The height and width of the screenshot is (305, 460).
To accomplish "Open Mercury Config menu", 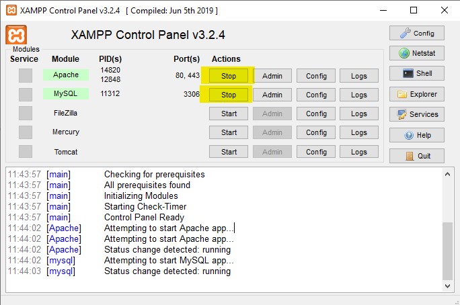I will (x=316, y=132).
